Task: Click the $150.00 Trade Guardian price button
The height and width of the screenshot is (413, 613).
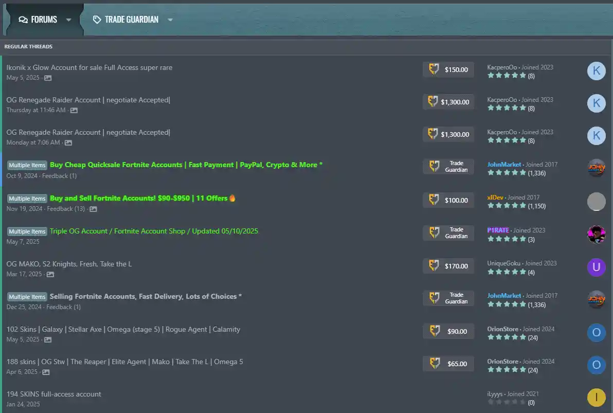Action: point(448,69)
